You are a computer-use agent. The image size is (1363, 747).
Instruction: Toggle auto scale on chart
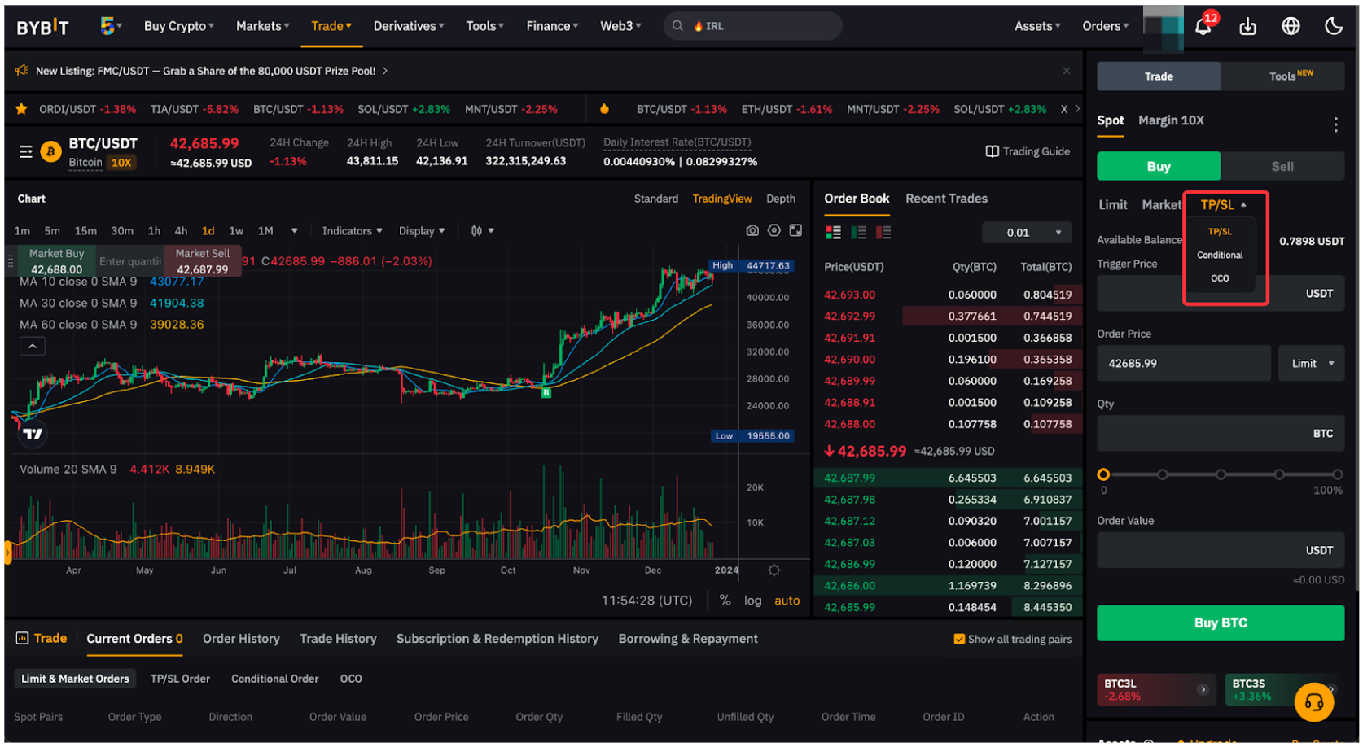tap(787, 601)
